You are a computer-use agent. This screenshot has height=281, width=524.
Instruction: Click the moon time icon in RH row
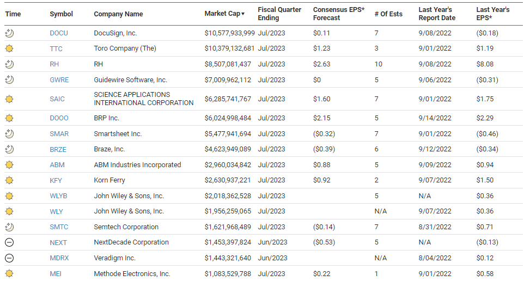coord(9,64)
